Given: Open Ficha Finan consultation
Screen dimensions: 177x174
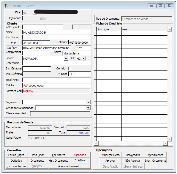Looking at the screenshot, I should click(37, 155).
